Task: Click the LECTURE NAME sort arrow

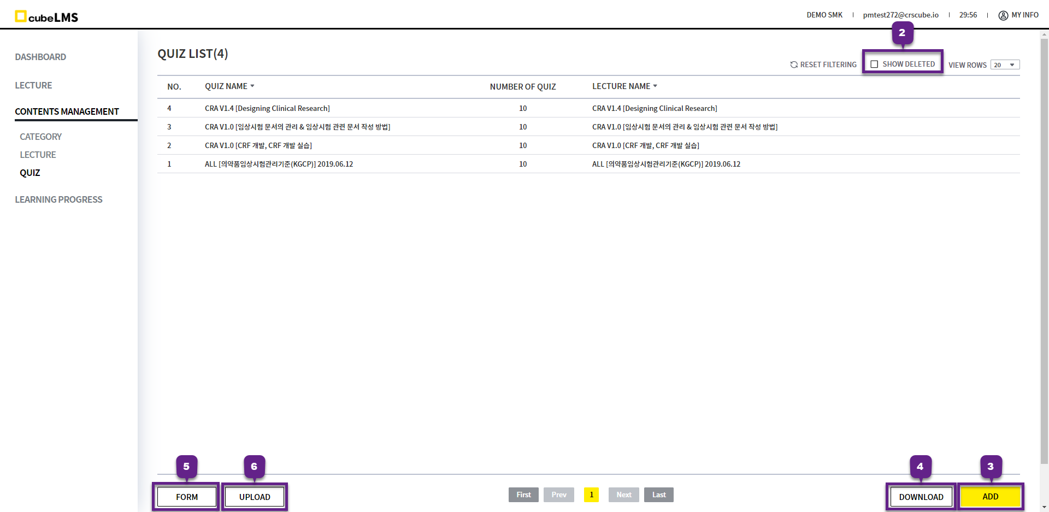Action: 655,86
